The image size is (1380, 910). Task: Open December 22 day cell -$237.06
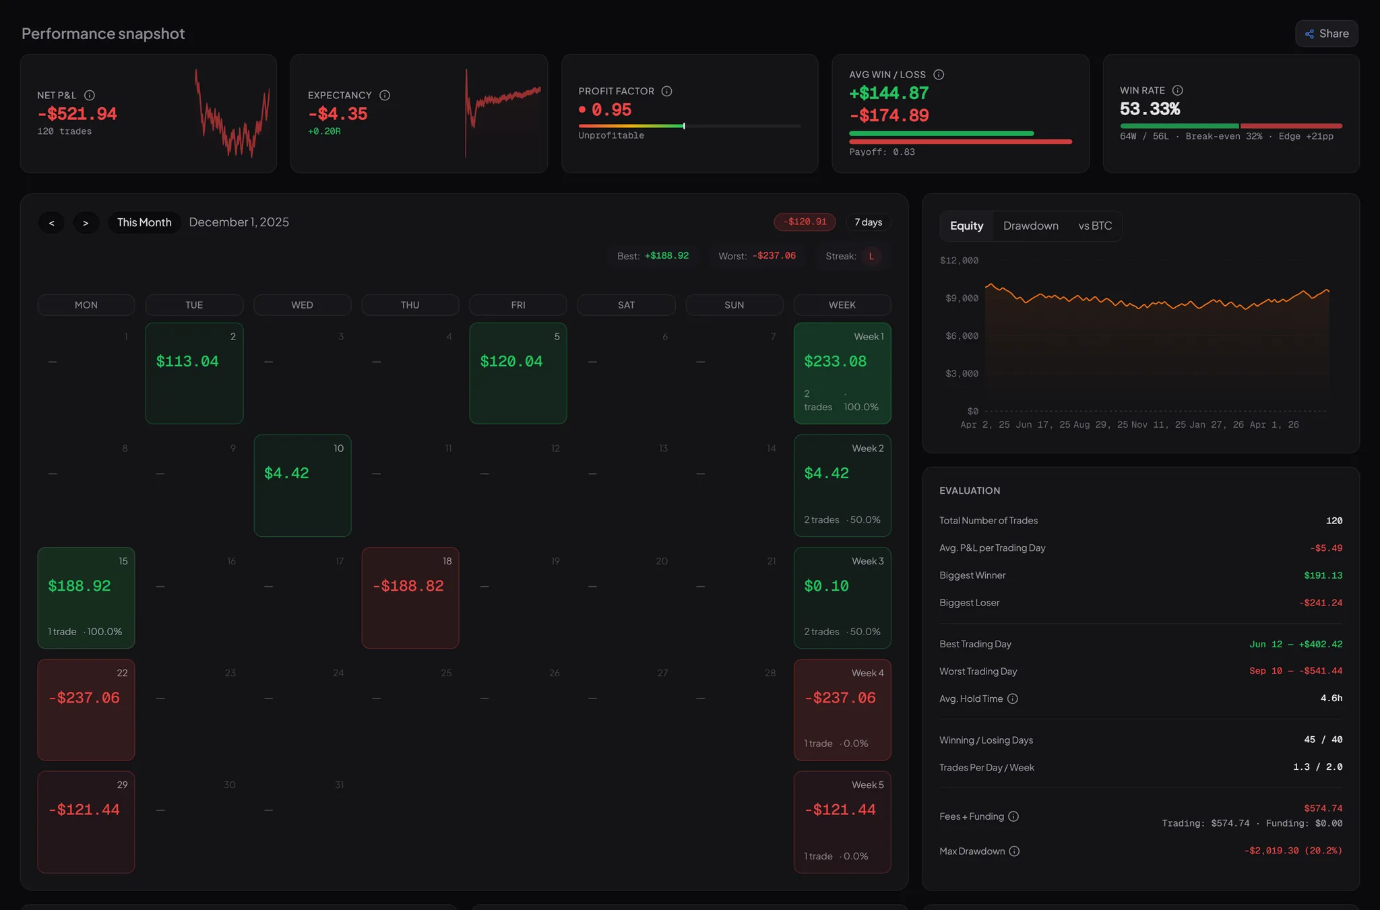point(86,710)
